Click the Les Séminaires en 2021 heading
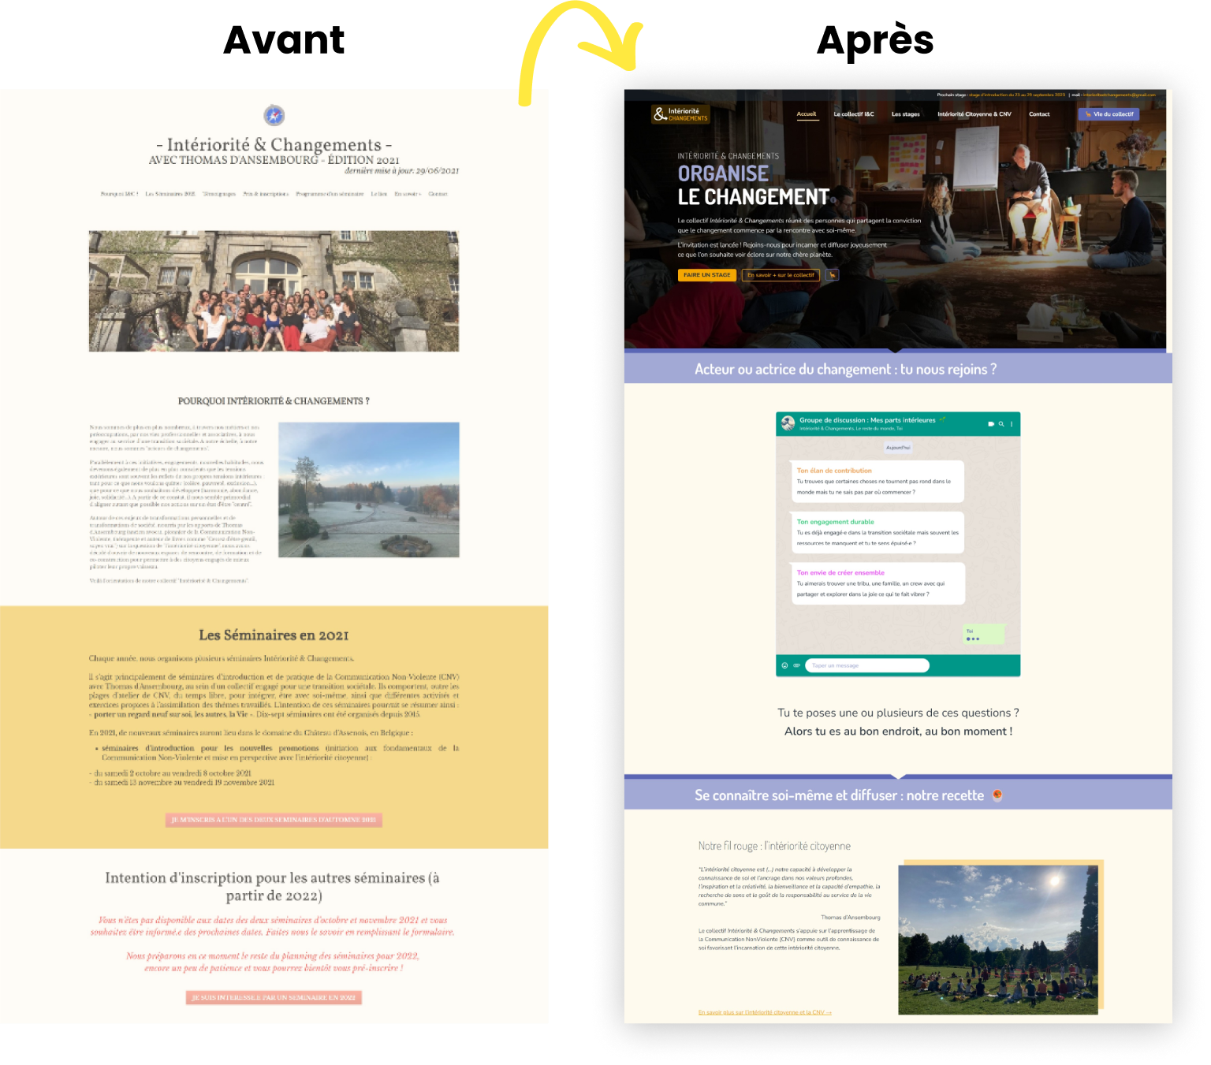Screen dimensions: 1211x1065 (274, 635)
